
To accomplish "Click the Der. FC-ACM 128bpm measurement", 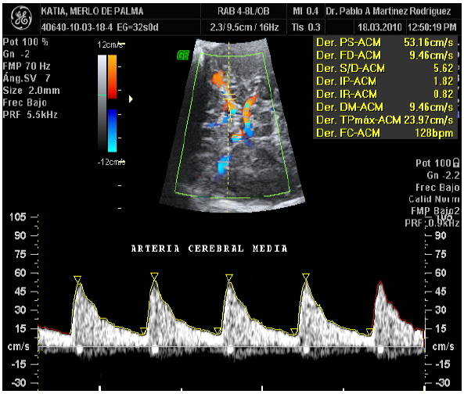I will (385, 133).
